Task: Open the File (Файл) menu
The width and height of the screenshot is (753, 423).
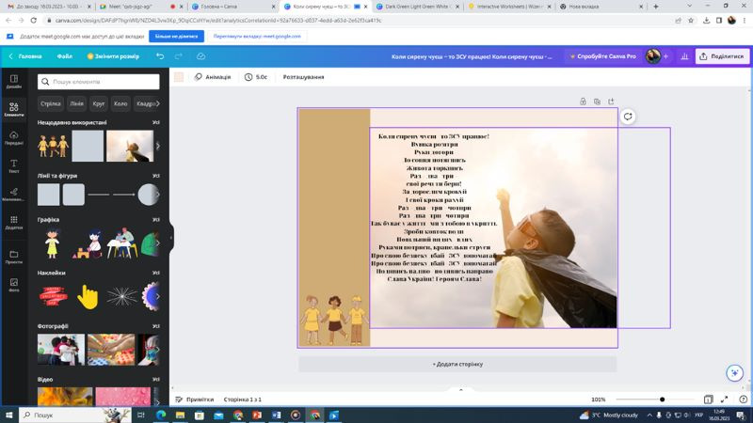Action: pyautogui.click(x=64, y=56)
